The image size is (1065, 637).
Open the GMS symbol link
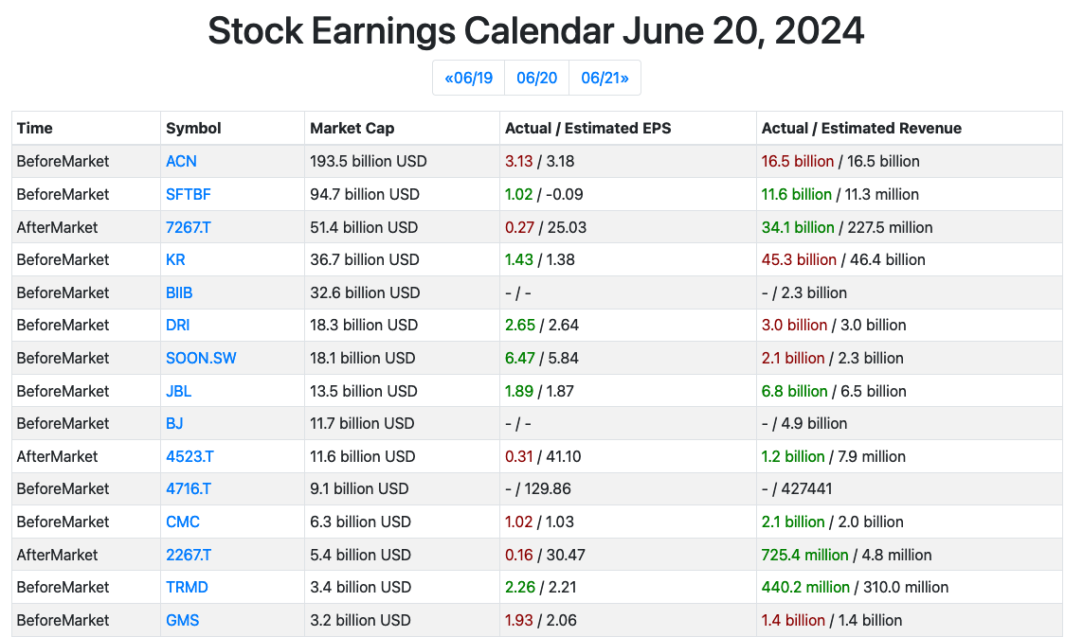tap(183, 621)
